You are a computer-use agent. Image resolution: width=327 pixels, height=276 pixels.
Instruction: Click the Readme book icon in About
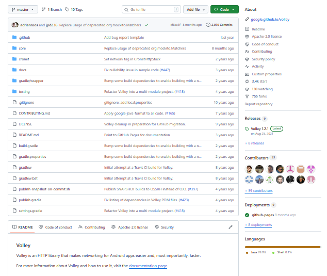(x=247, y=29)
